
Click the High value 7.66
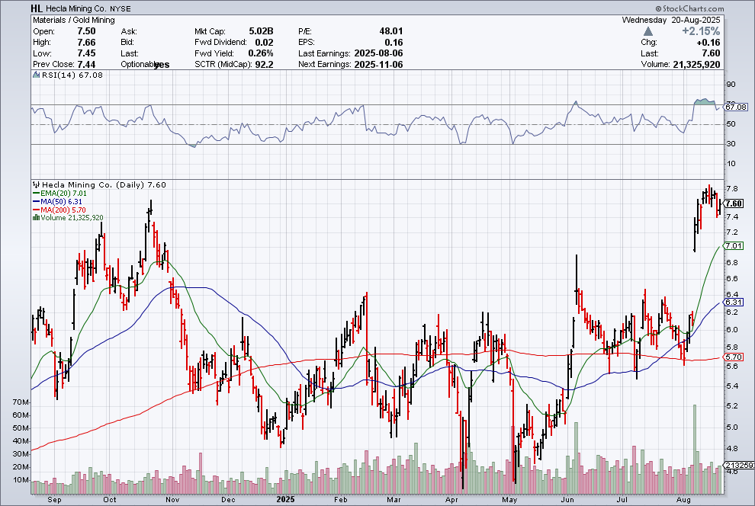(x=87, y=43)
